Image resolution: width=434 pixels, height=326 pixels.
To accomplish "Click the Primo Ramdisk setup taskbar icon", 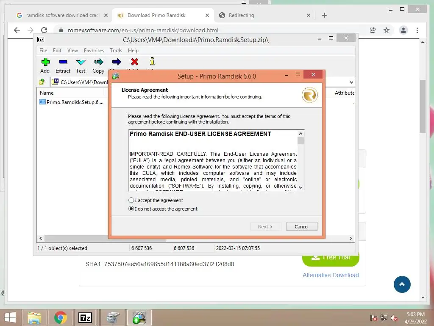I will point(139,318).
